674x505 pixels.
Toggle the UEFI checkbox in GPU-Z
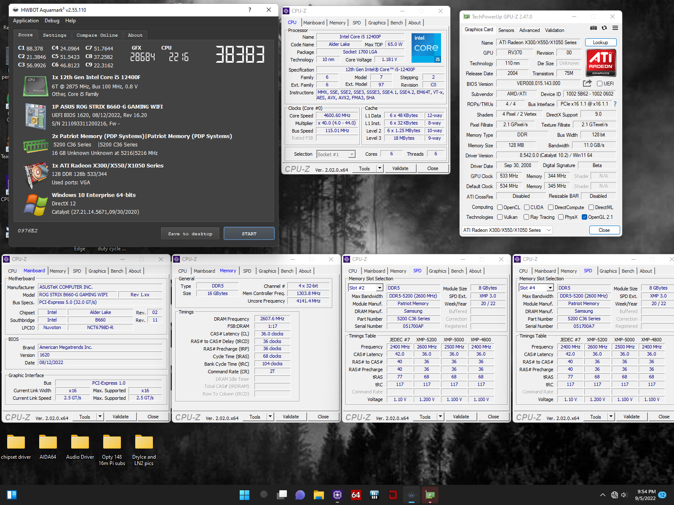[x=599, y=84]
